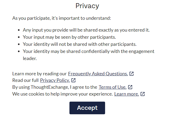Click external-link icon beside Privacy Policy
The image size is (174, 119).
point(73,80)
